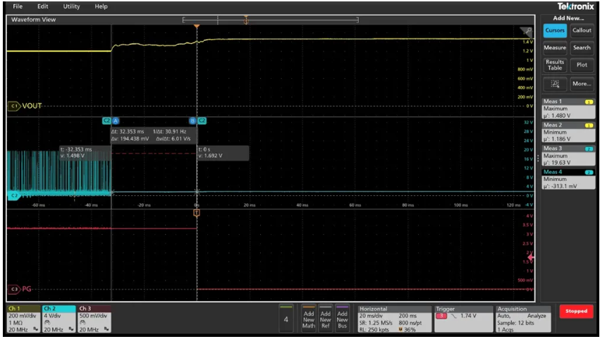
Task: Click the Results Table button
Action: 555,65
